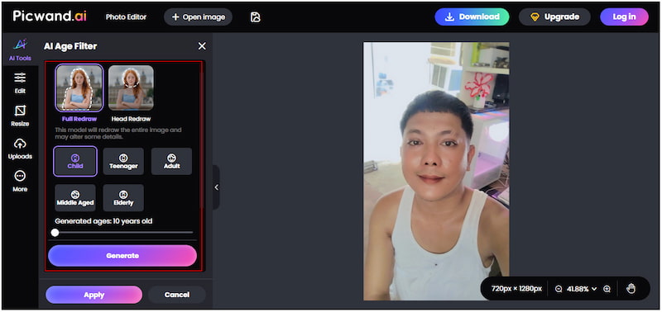662x312 pixels.
Task: Open the Uploads panel
Action: 20,149
